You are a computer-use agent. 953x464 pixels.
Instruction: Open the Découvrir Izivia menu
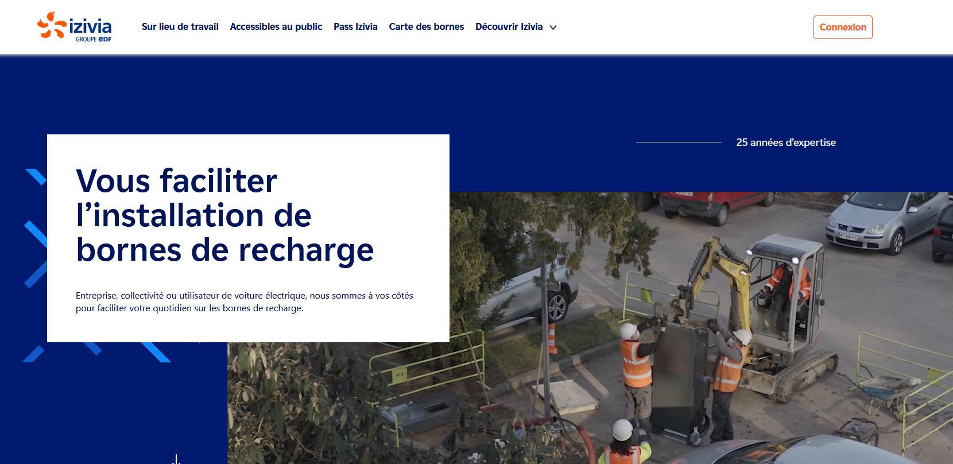tap(509, 27)
